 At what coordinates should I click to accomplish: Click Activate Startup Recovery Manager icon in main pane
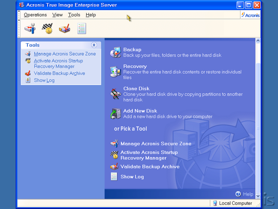[114, 155]
